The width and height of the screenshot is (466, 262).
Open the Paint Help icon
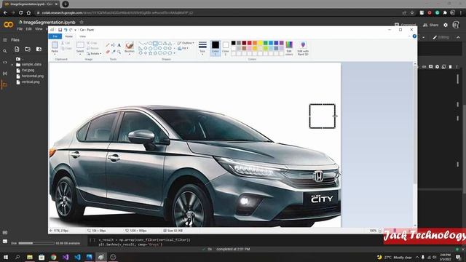[x=414, y=36]
